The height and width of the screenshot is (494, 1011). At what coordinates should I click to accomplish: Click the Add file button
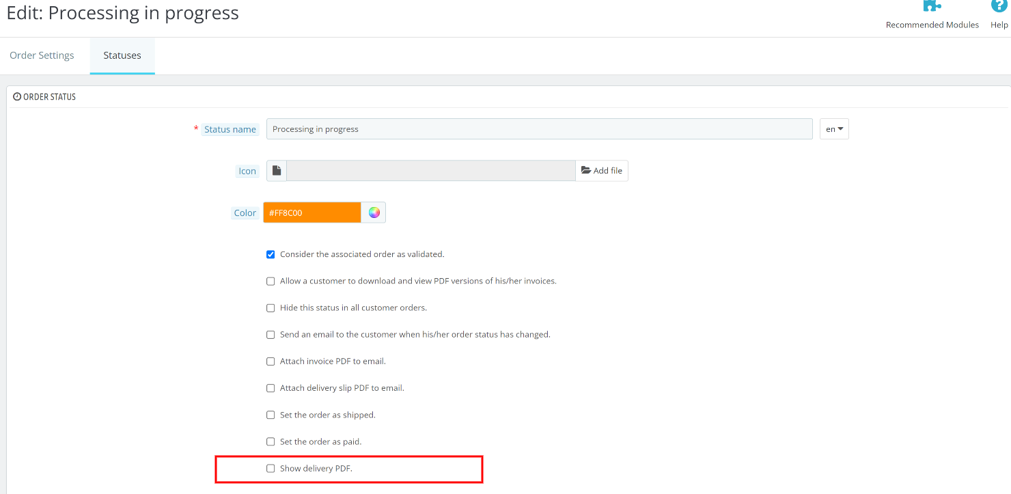click(x=602, y=171)
